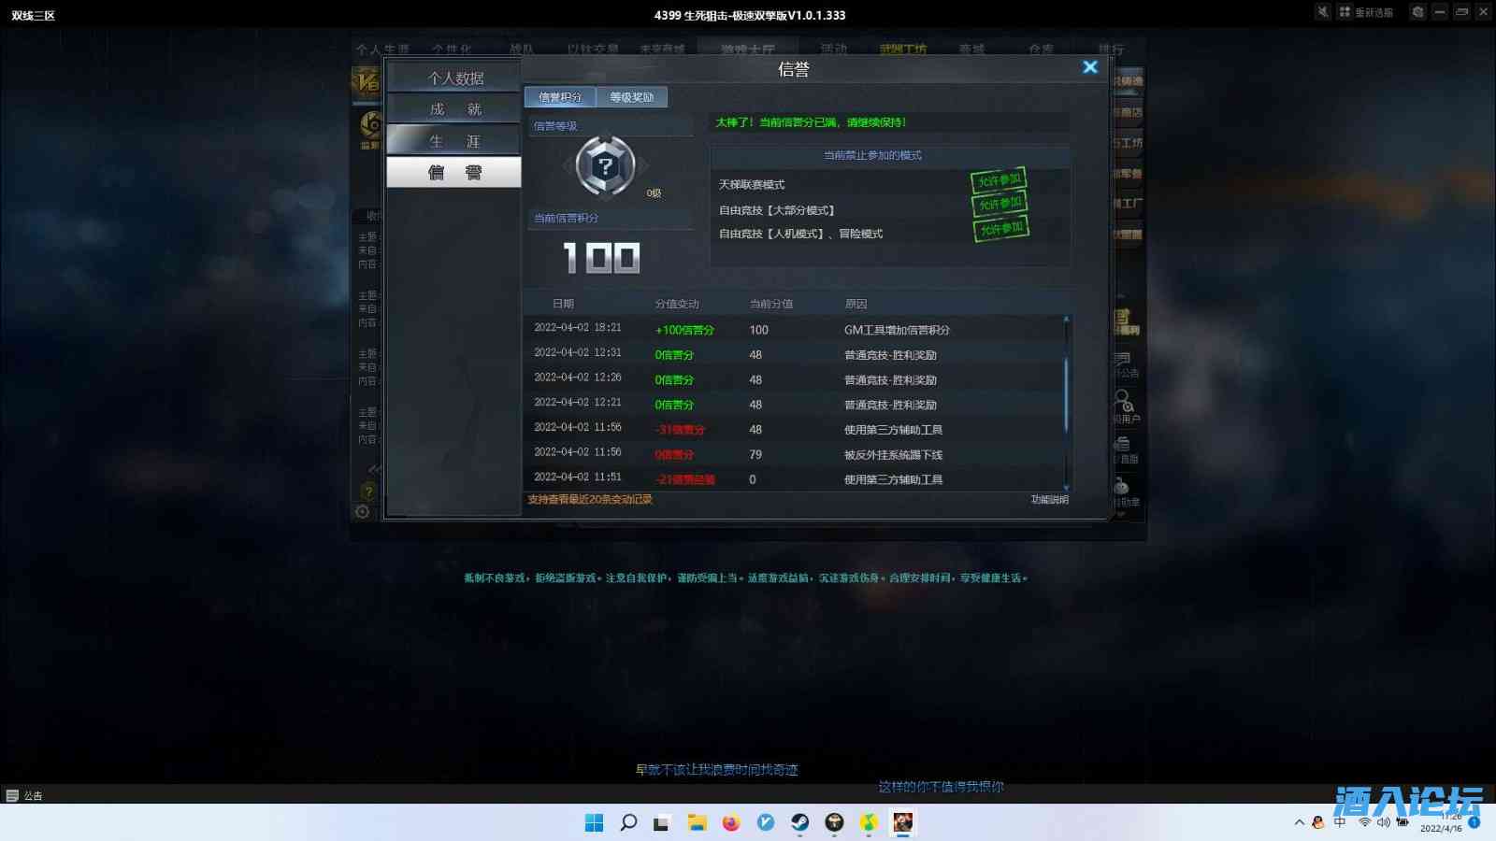Switch the 中 input method indicator

coord(1340,822)
